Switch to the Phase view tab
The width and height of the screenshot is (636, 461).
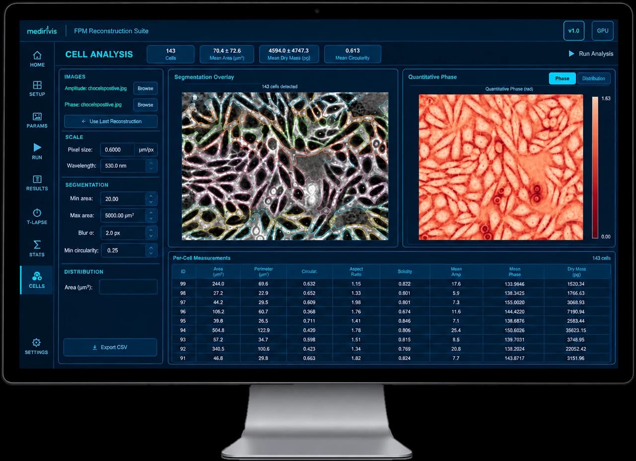click(562, 78)
